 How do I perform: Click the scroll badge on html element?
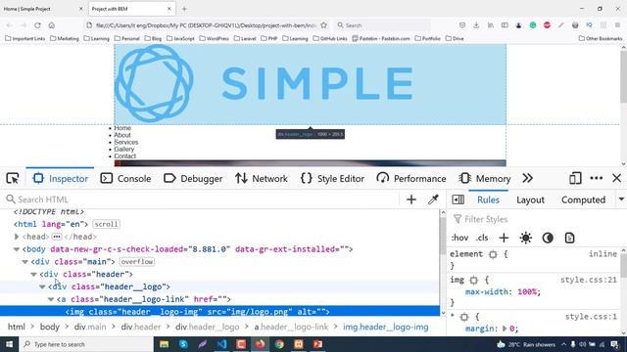[106, 224]
